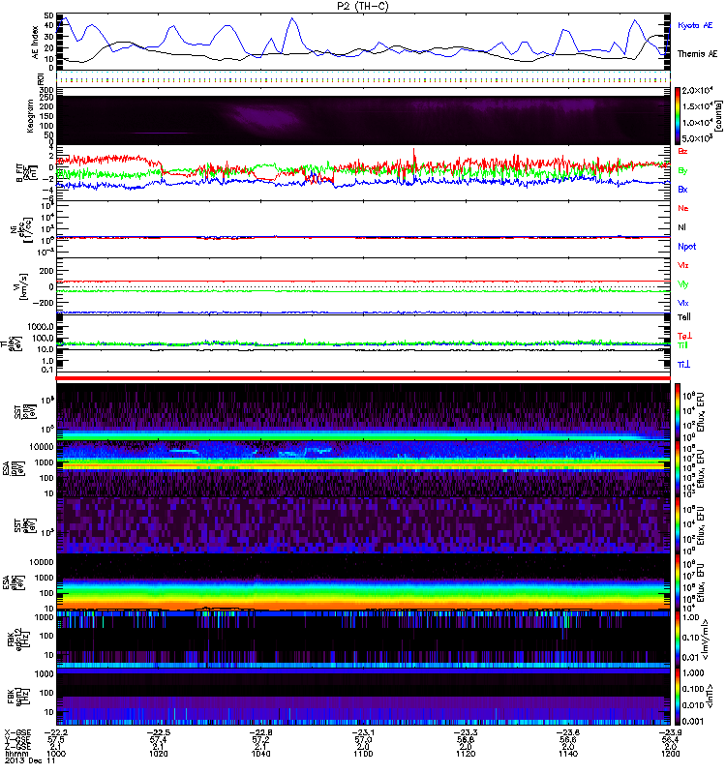This screenshot has width=726, height=774.
Task: Click the ESA electrons Eflux color bar
Action: (x=678, y=581)
